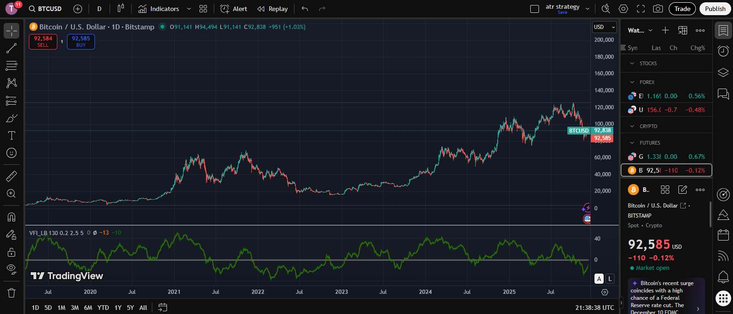Take a chart snapshot with camera icon
Viewport: 733px width, 314px height.
pyautogui.click(x=658, y=9)
